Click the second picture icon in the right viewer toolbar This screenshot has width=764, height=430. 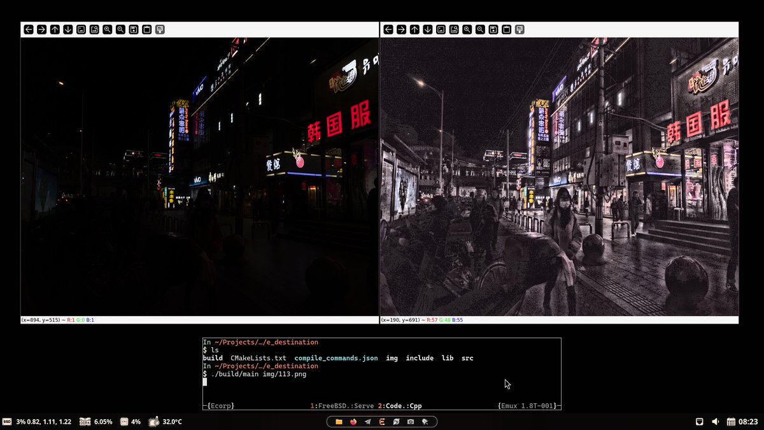point(454,29)
